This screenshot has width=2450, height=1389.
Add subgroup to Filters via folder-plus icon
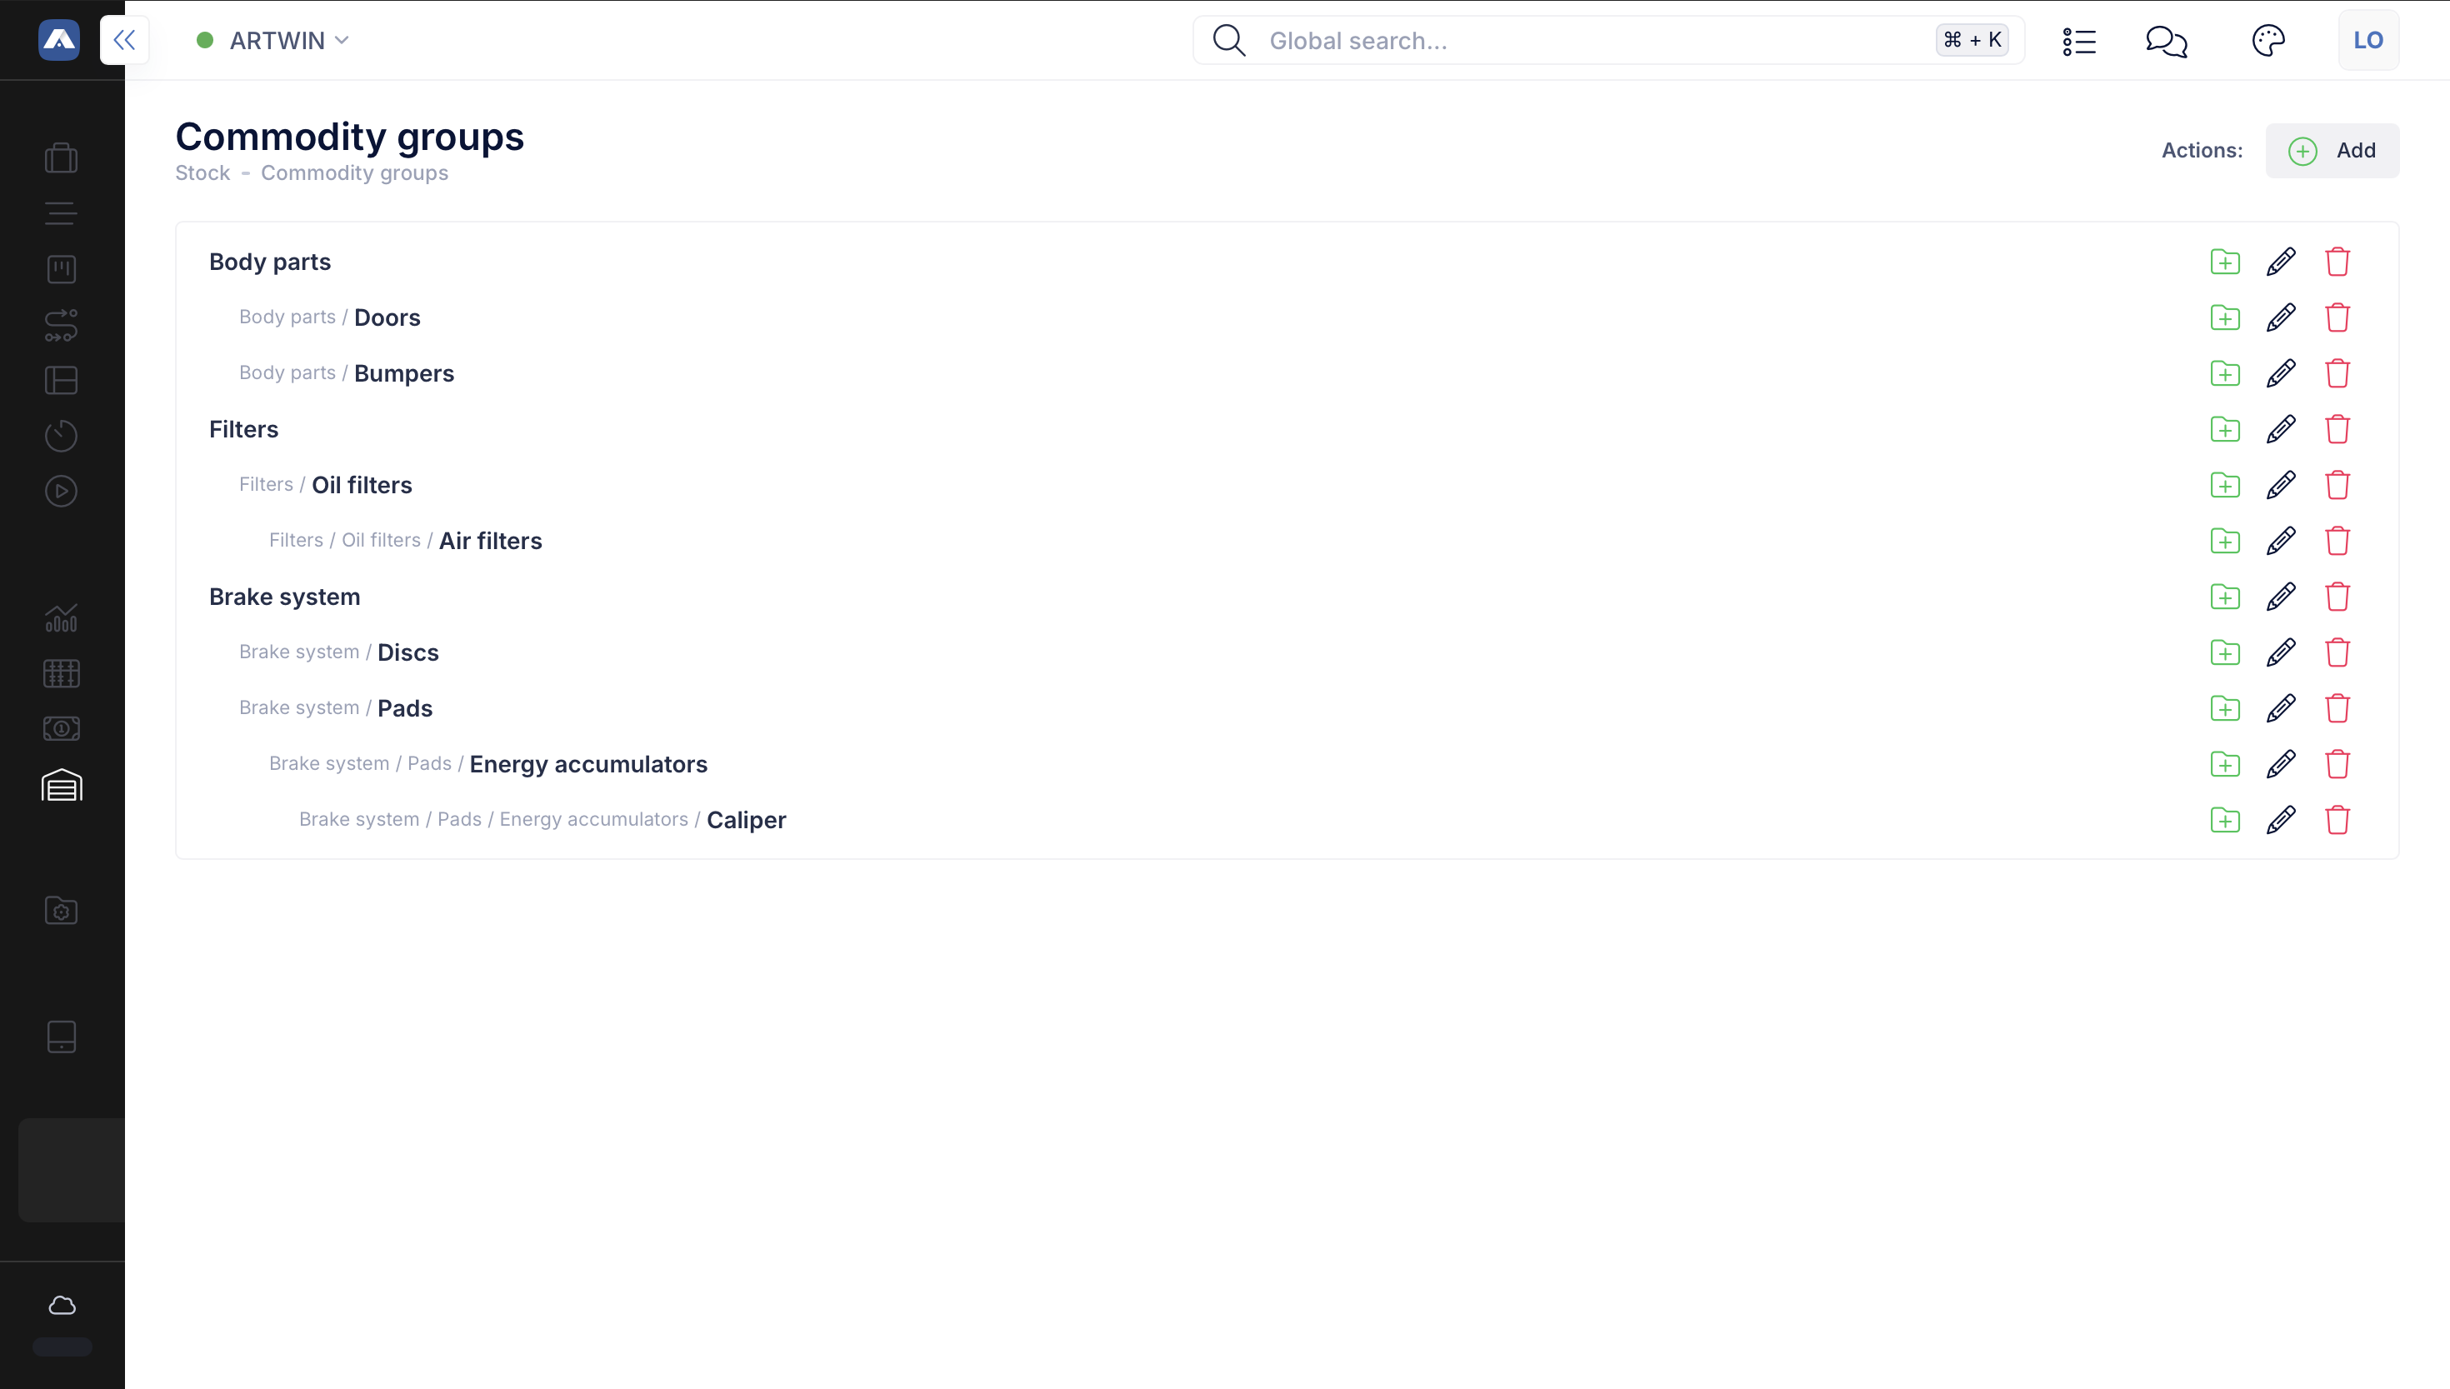point(2225,429)
